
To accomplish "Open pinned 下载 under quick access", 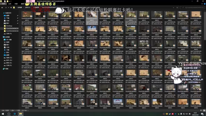I will click(8, 18).
